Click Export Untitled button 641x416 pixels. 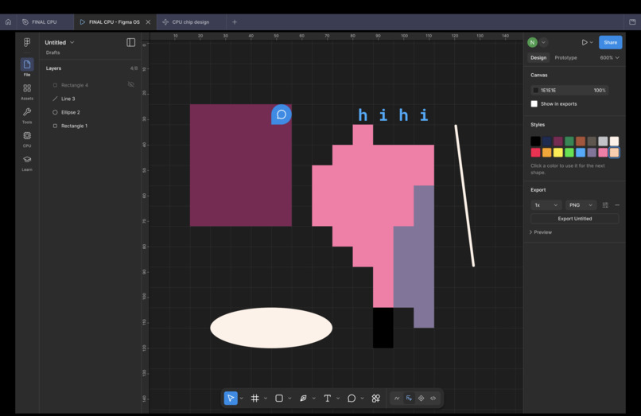575,219
